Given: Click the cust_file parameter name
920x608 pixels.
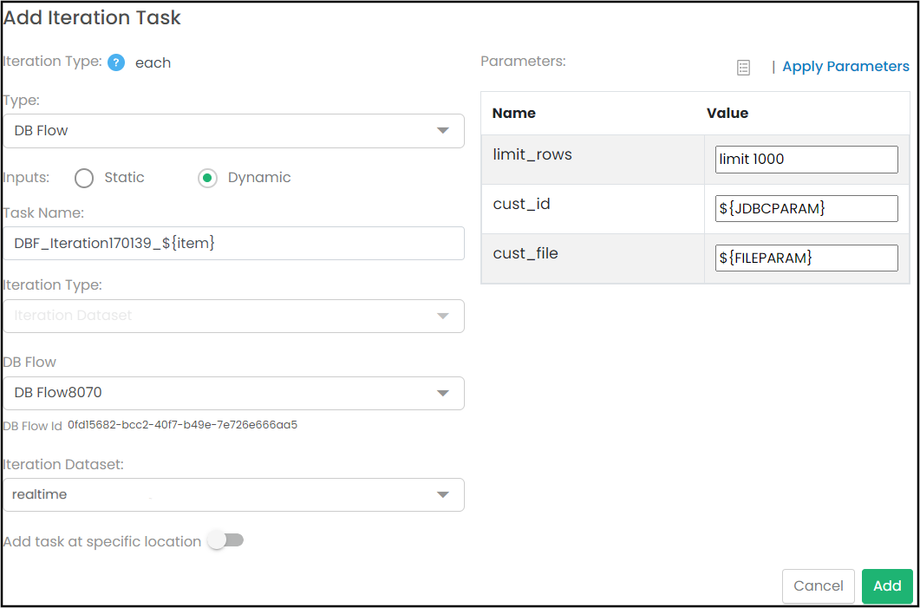Looking at the screenshot, I should point(525,253).
